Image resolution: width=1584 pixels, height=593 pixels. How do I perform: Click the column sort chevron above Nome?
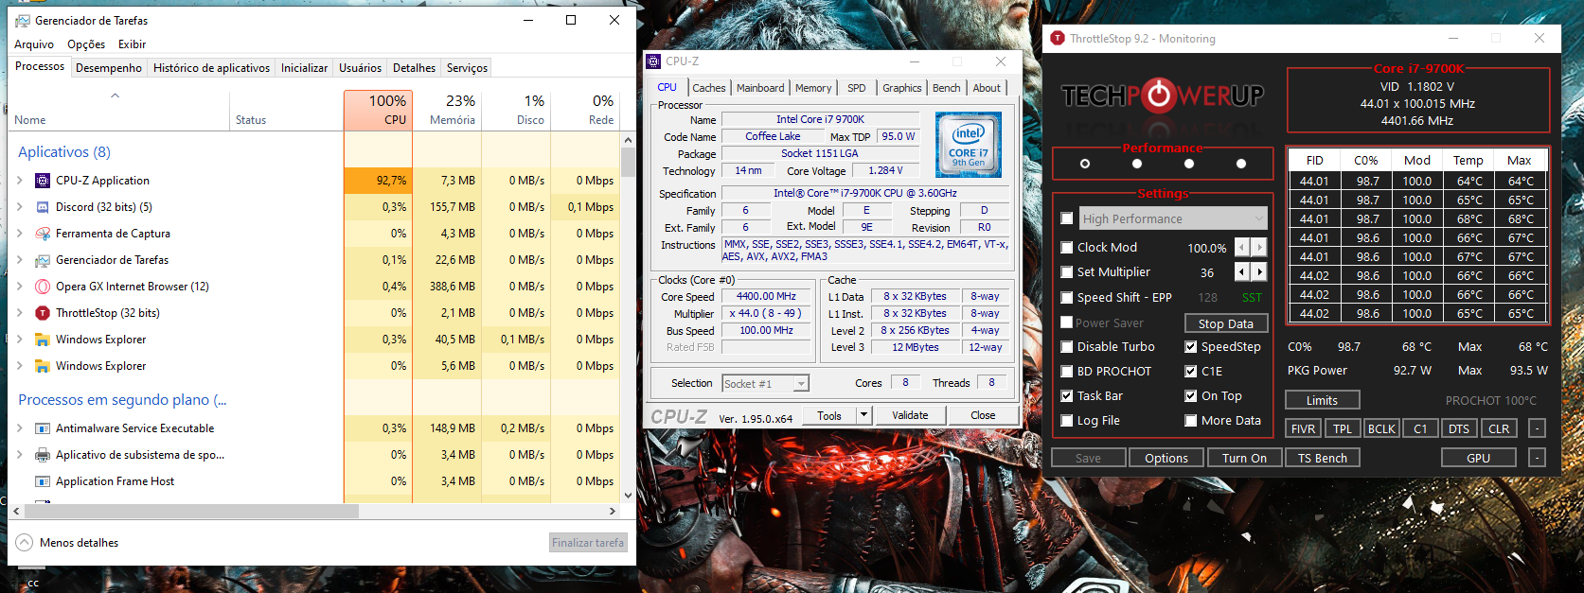116,96
